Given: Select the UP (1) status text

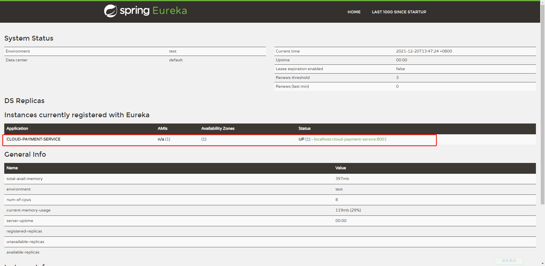Looking at the screenshot, I should click(304, 139).
